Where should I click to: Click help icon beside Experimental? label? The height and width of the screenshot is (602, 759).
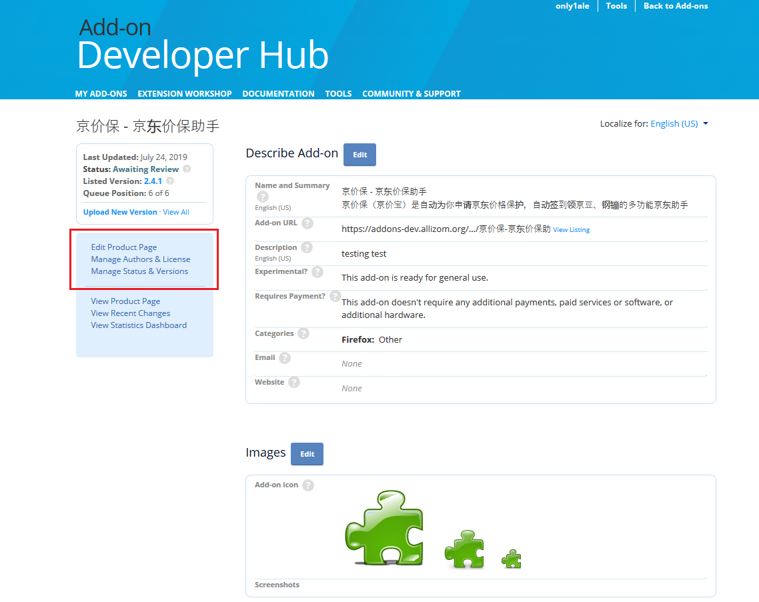pyautogui.click(x=317, y=272)
